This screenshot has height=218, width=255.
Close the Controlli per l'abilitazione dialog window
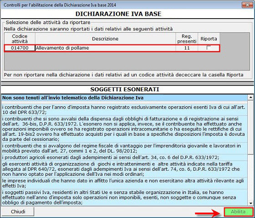(x=247, y=5)
